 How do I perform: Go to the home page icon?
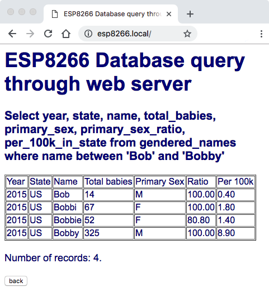coord(66,34)
